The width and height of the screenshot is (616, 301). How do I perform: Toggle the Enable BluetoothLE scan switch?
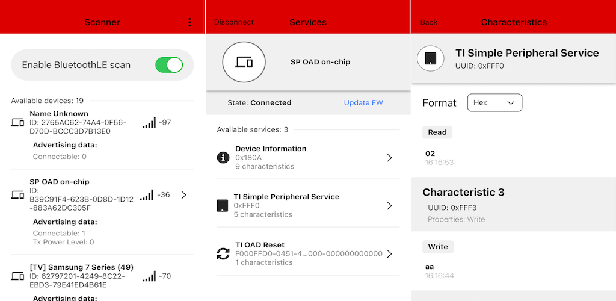coord(169,65)
